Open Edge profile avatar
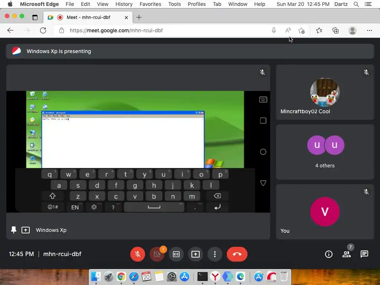 click(x=353, y=30)
